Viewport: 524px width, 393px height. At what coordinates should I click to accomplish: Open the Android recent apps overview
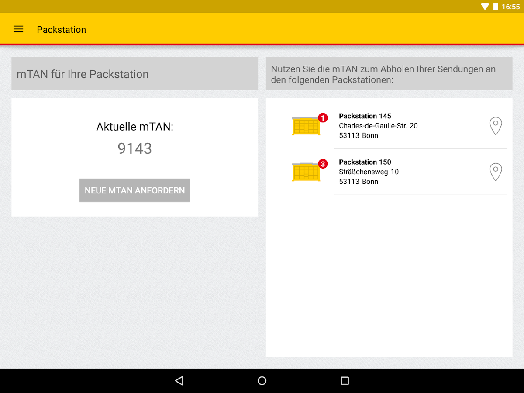point(345,381)
